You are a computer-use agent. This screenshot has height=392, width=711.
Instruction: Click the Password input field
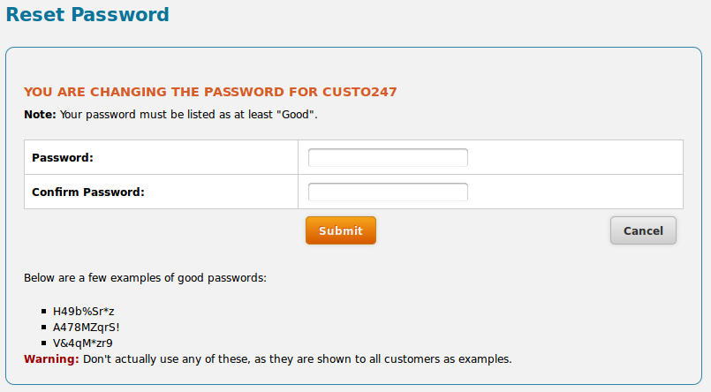388,157
